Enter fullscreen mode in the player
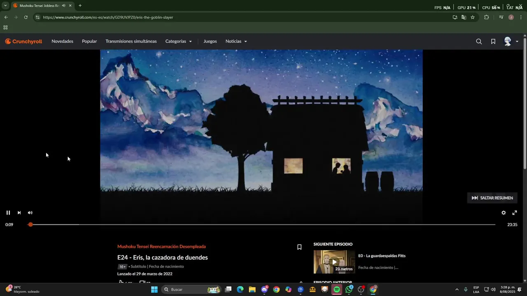Image resolution: width=527 pixels, height=296 pixels. click(515, 213)
